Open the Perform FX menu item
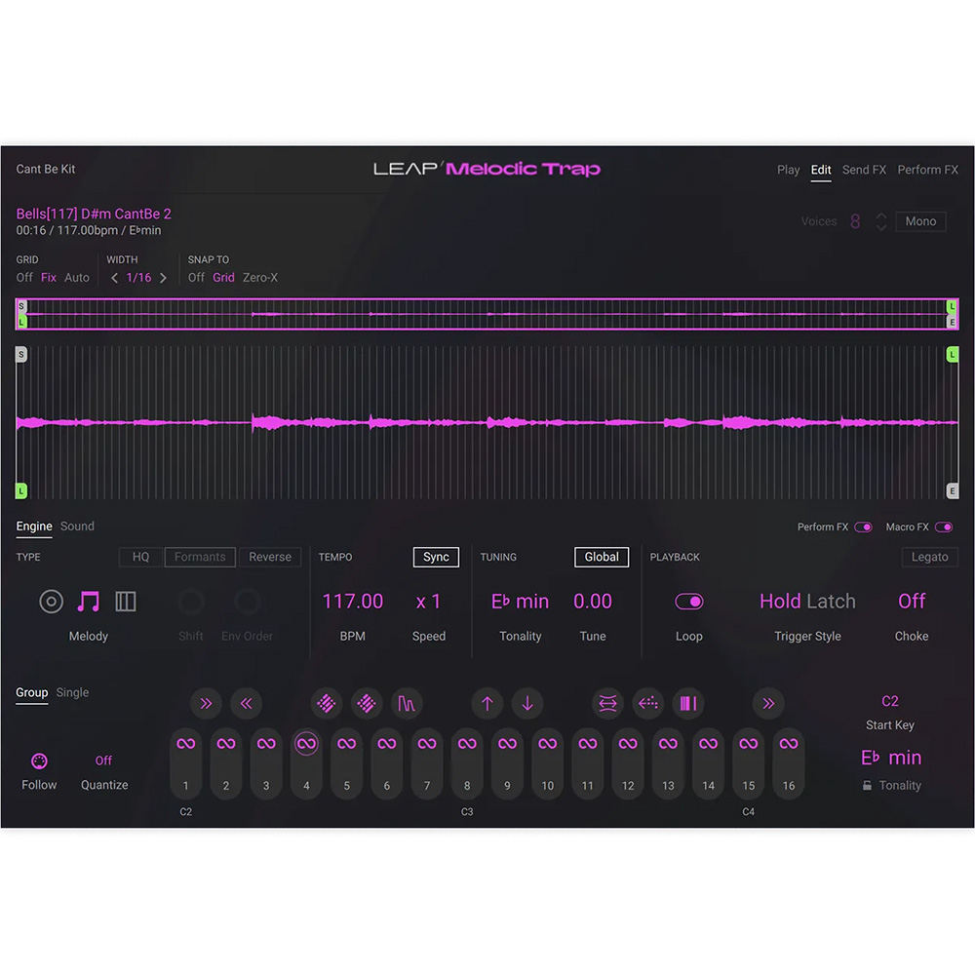This screenshot has width=975, height=975. pyautogui.click(x=927, y=170)
